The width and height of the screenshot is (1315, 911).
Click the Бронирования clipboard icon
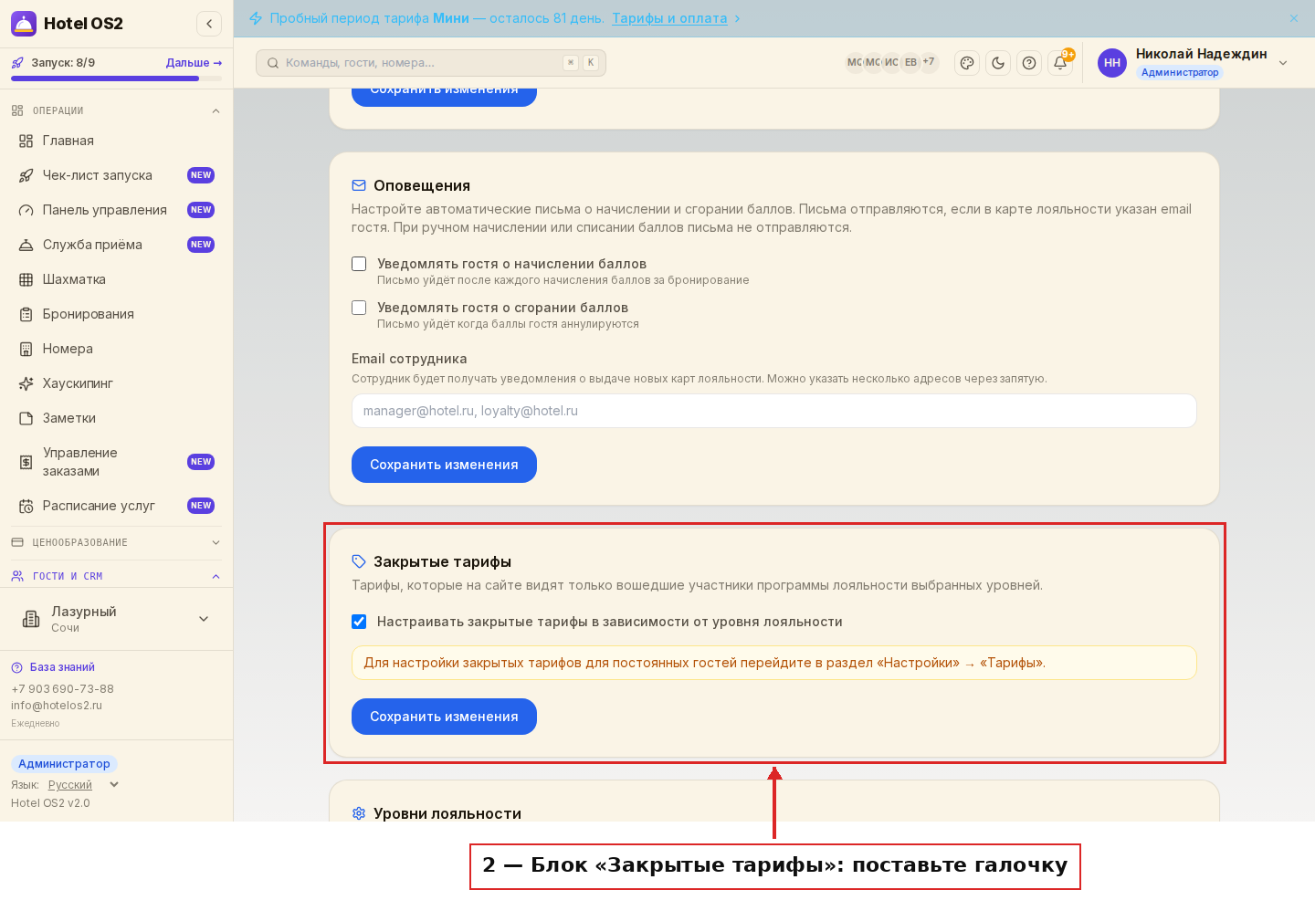[x=26, y=314]
